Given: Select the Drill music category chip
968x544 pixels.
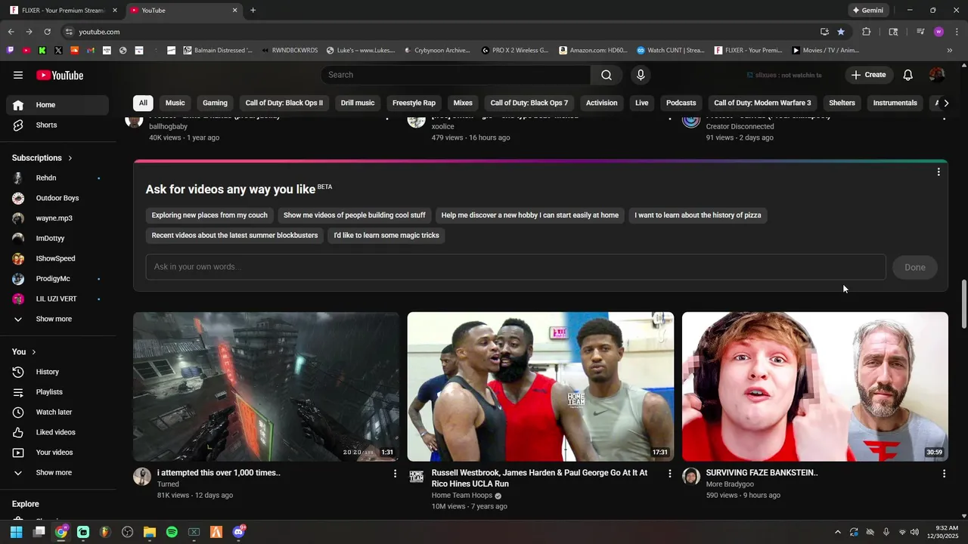Looking at the screenshot, I should pos(358,103).
